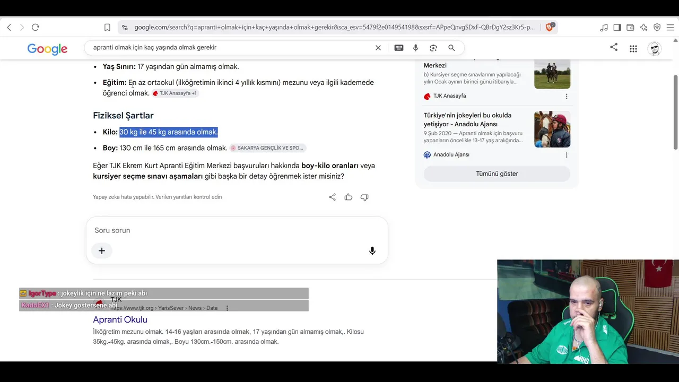
Task: Open the TJK result options menu
Action: tap(227, 308)
